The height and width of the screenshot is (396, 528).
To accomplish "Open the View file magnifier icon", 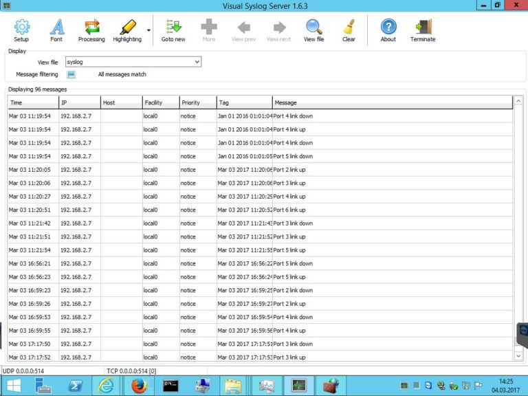I will [313, 27].
